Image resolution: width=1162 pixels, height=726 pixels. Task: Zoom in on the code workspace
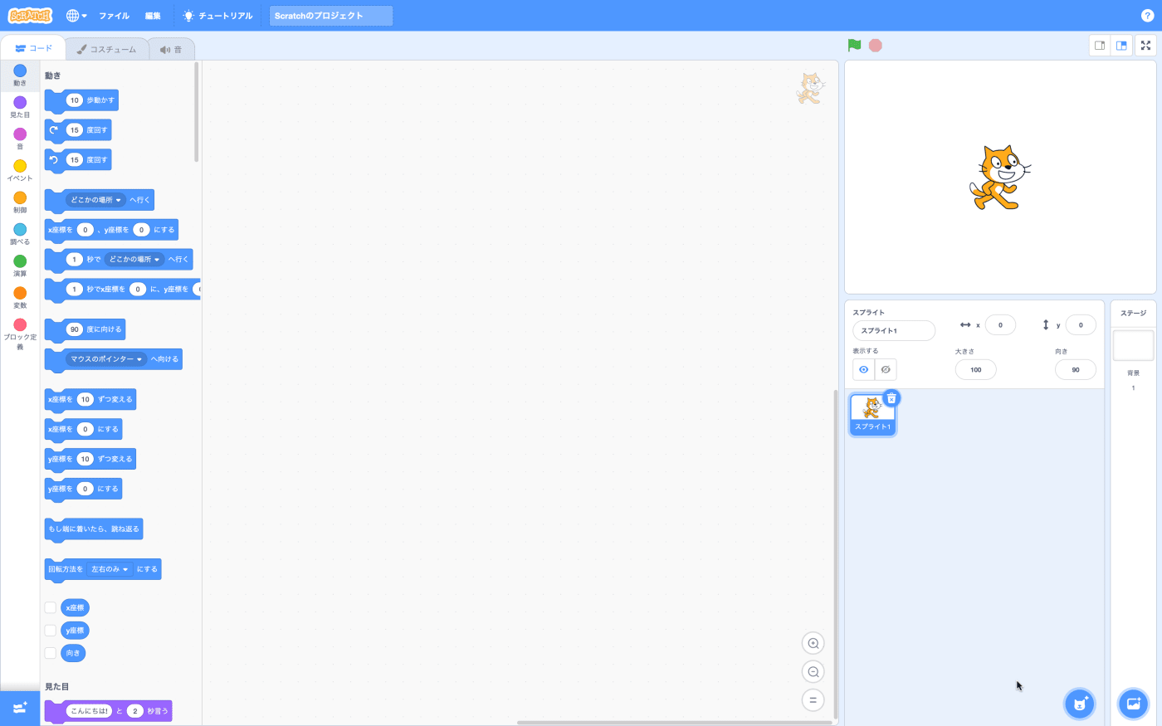(813, 643)
